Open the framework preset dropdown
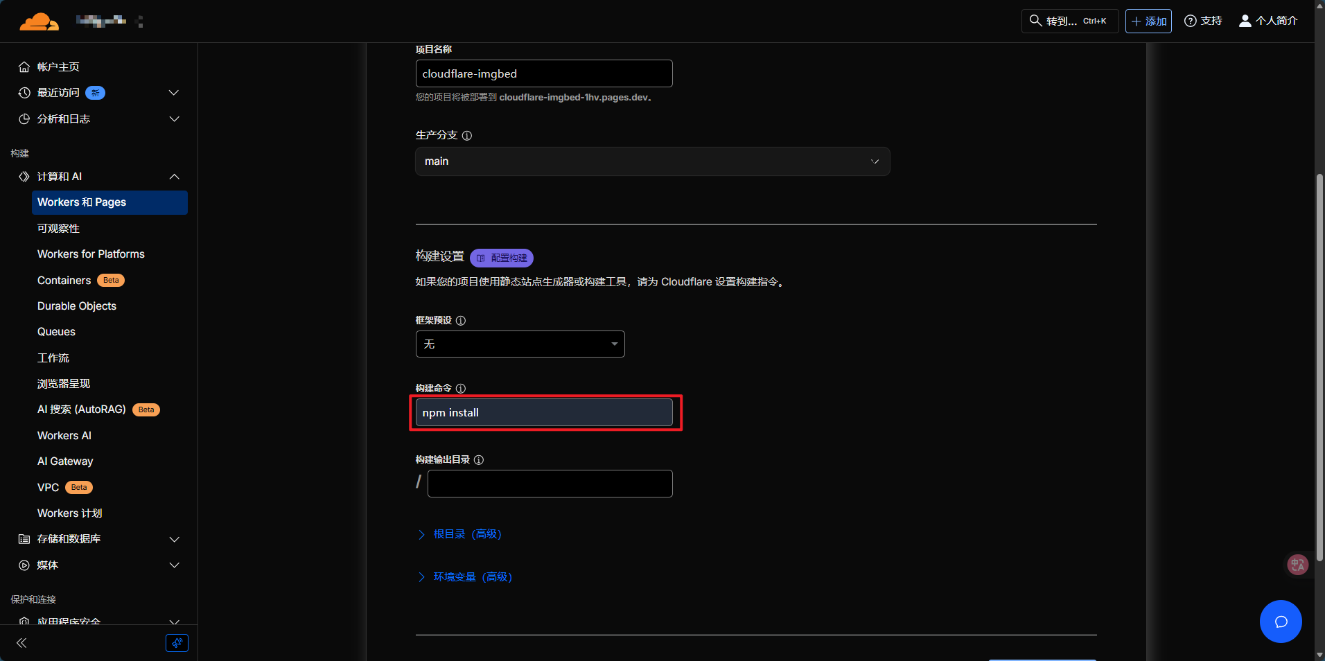1325x661 pixels. [x=520, y=344]
